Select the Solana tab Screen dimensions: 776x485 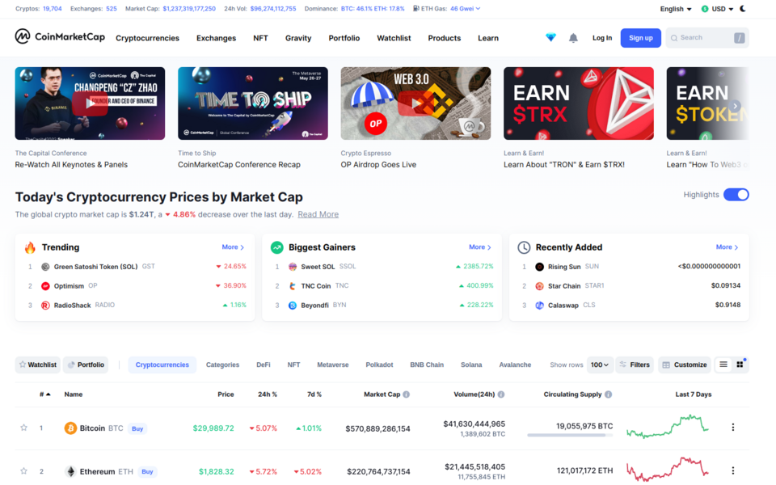click(471, 365)
